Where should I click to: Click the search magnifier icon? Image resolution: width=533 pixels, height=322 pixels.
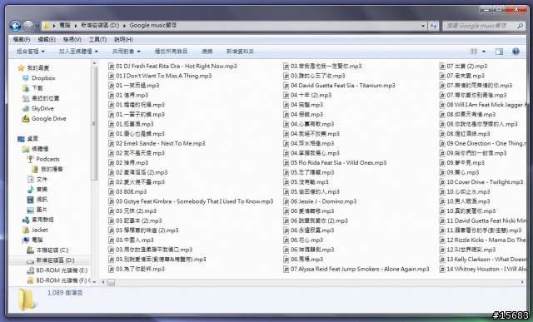(520, 26)
